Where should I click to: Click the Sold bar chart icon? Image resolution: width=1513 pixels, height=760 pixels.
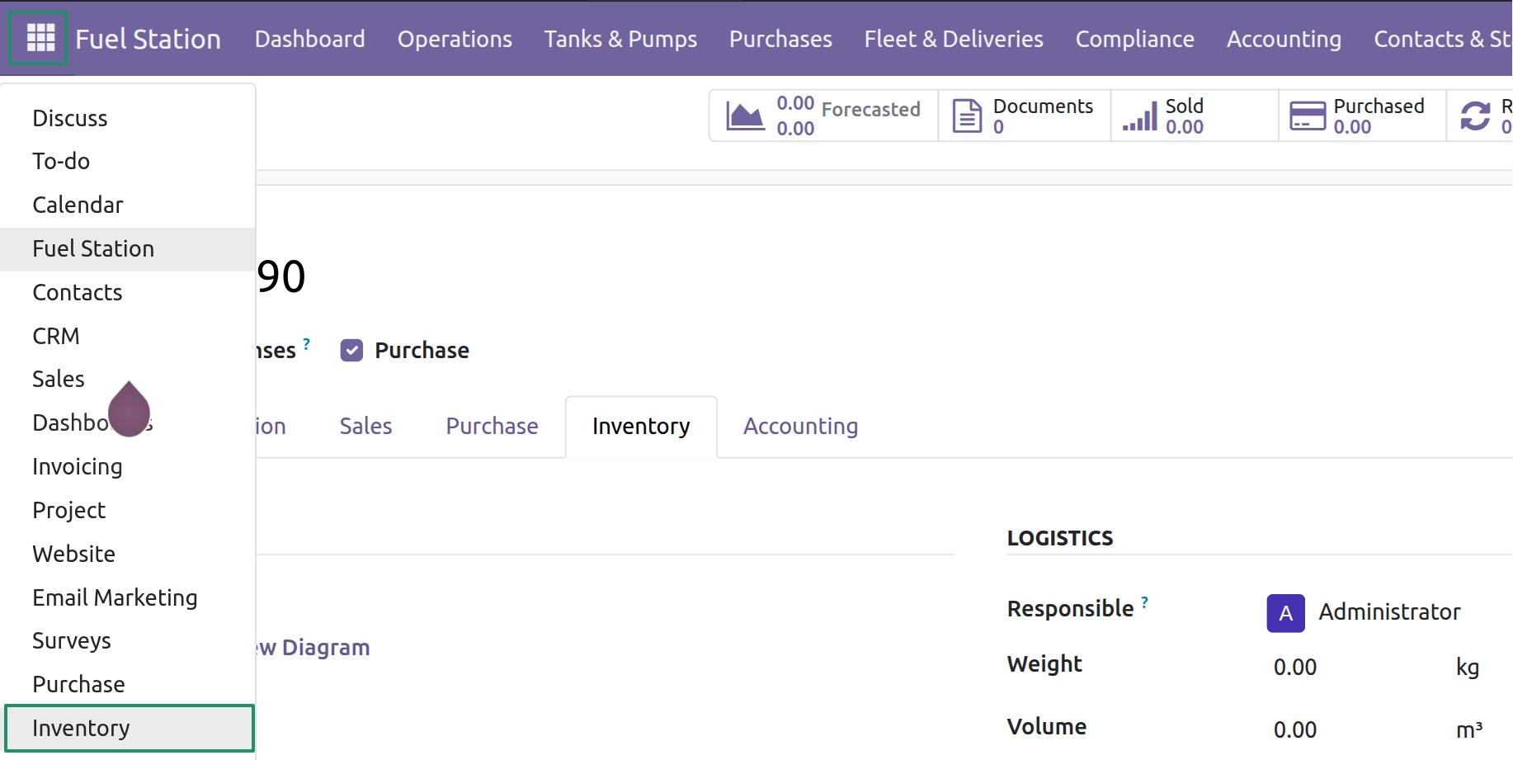tap(1139, 116)
